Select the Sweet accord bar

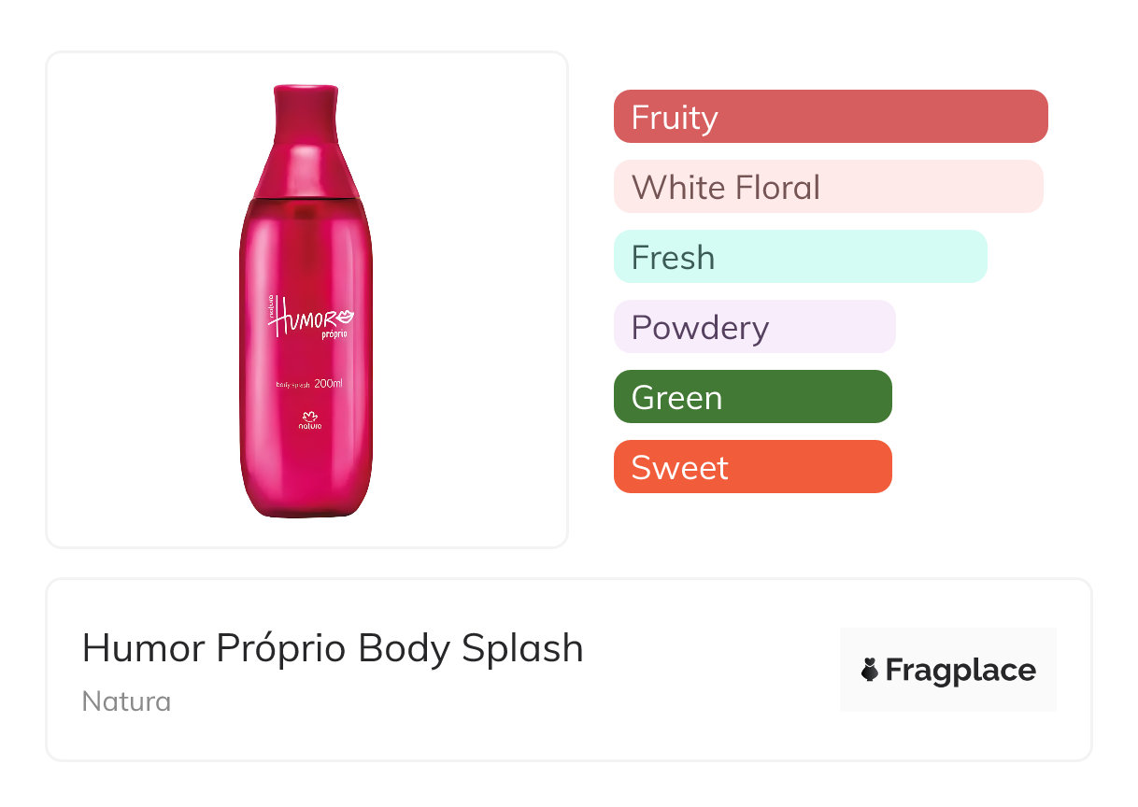click(x=752, y=467)
